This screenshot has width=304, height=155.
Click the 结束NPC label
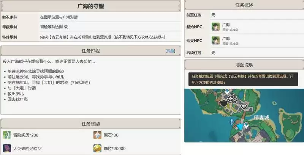coord(194,41)
